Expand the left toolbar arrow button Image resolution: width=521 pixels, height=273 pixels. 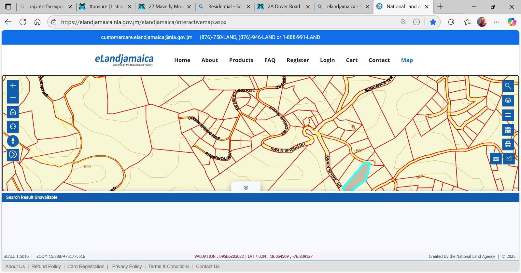(x=13, y=155)
